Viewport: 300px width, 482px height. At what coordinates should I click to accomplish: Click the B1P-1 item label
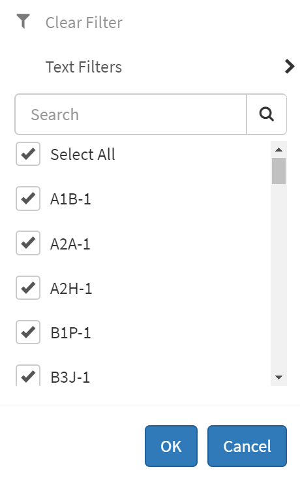(x=70, y=333)
